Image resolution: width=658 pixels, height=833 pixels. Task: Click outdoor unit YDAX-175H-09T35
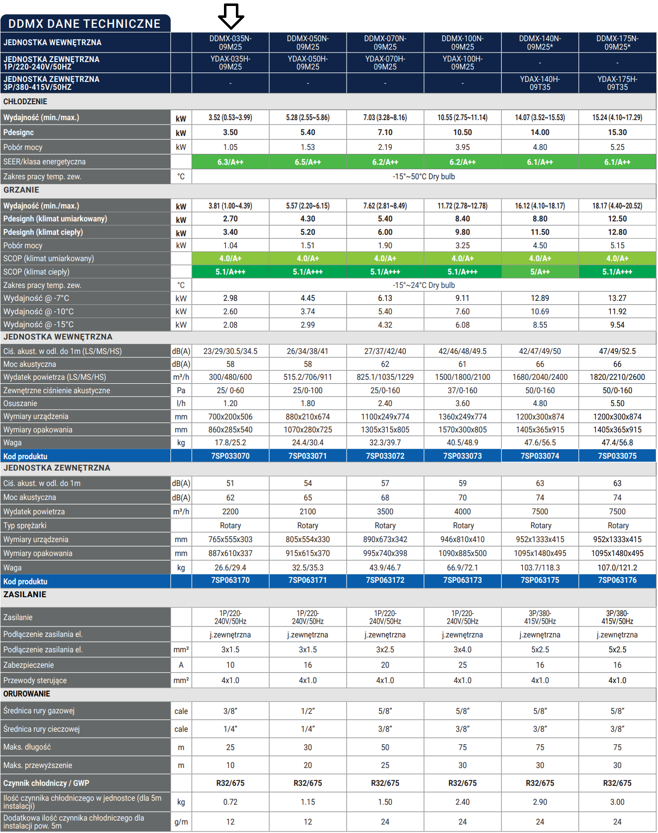click(618, 83)
